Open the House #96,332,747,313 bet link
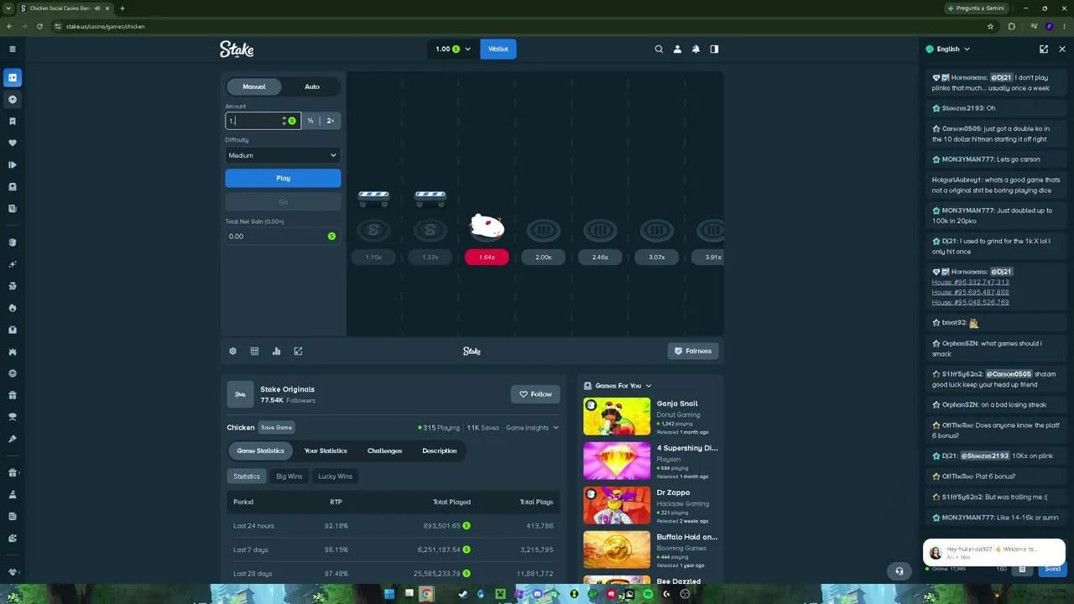The height and width of the screenshot is (604, 1074). pyautogui.click(x=971, y=282)
